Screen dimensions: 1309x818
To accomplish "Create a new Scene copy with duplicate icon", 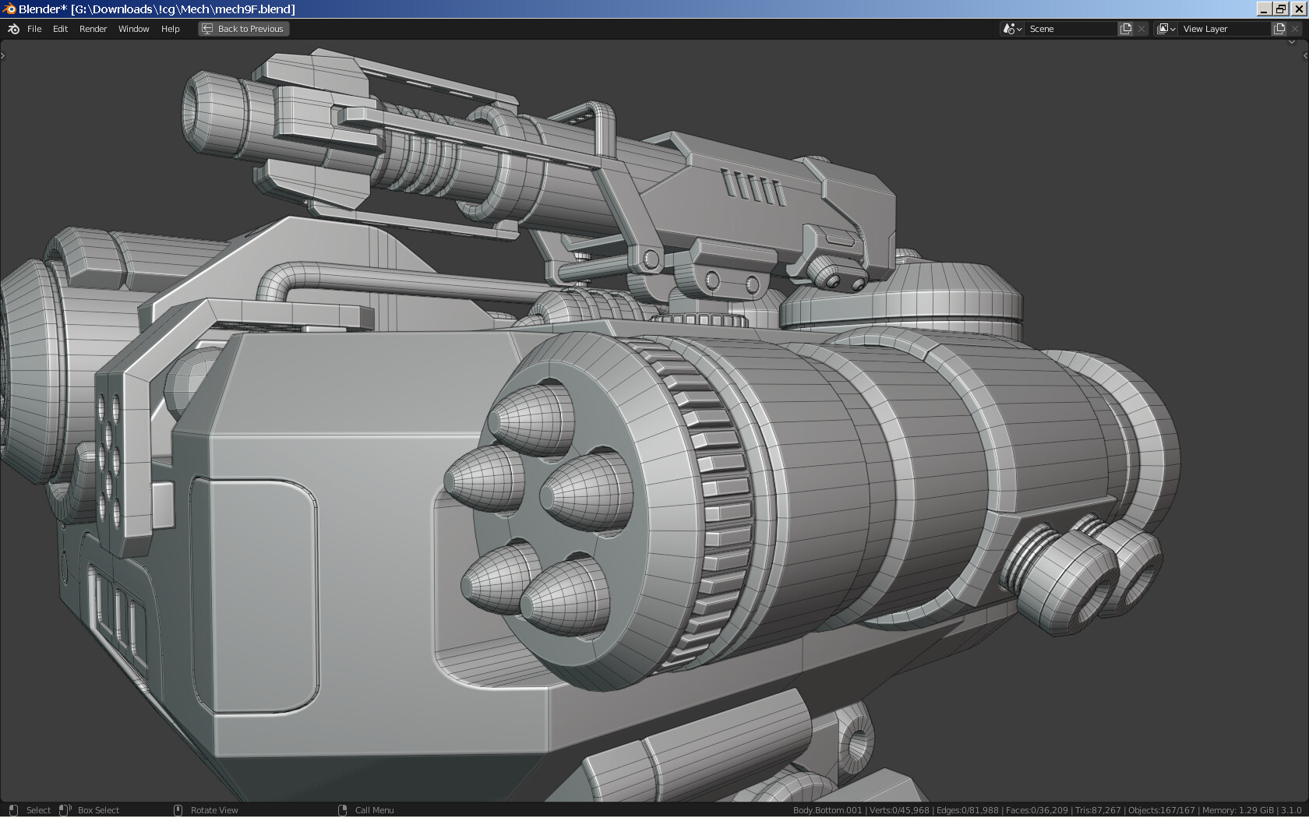I will pyautogui.click(x=1125, y=29).
